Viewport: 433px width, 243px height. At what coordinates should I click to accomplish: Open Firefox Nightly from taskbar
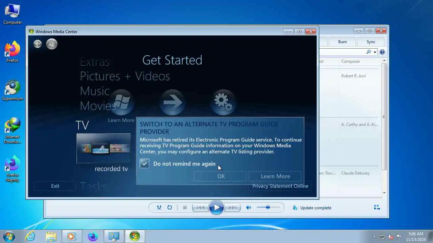click(x=93, y=236)
